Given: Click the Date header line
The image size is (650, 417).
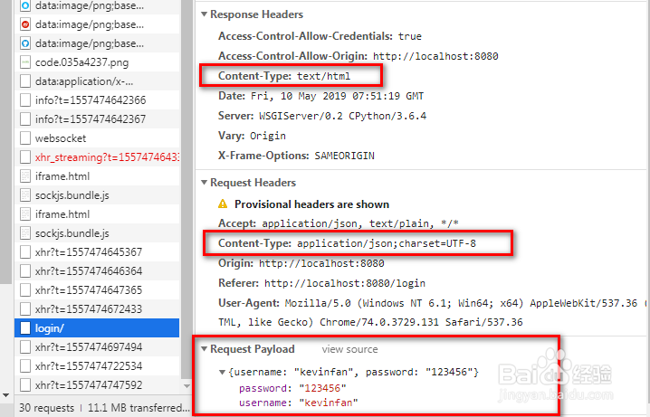Looking at the screenshot, I should tap(320, 96).
